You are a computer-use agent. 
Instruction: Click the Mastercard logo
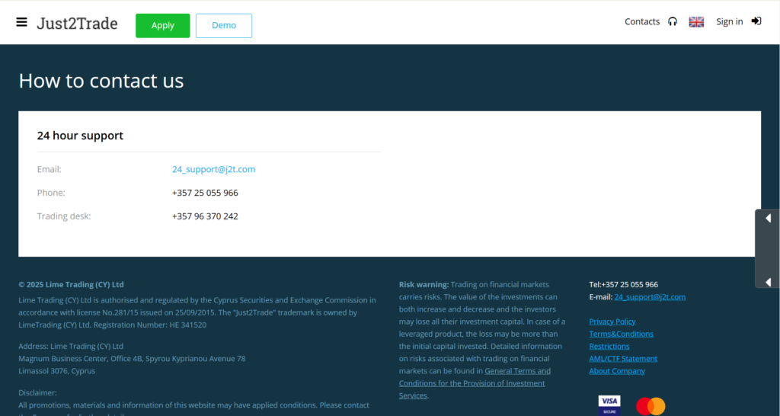coord(651,406)
